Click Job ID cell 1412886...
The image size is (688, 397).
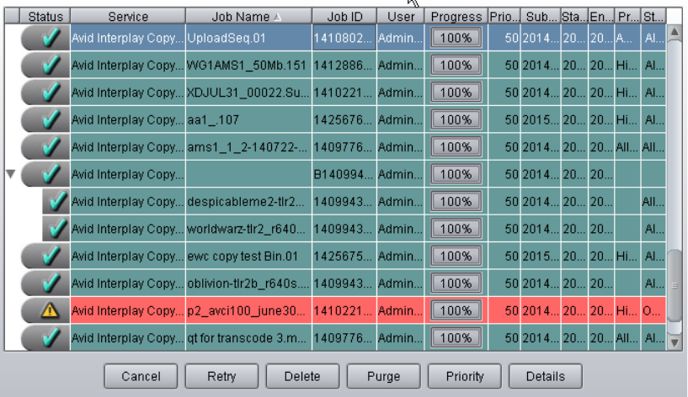[x=344, y=66]
